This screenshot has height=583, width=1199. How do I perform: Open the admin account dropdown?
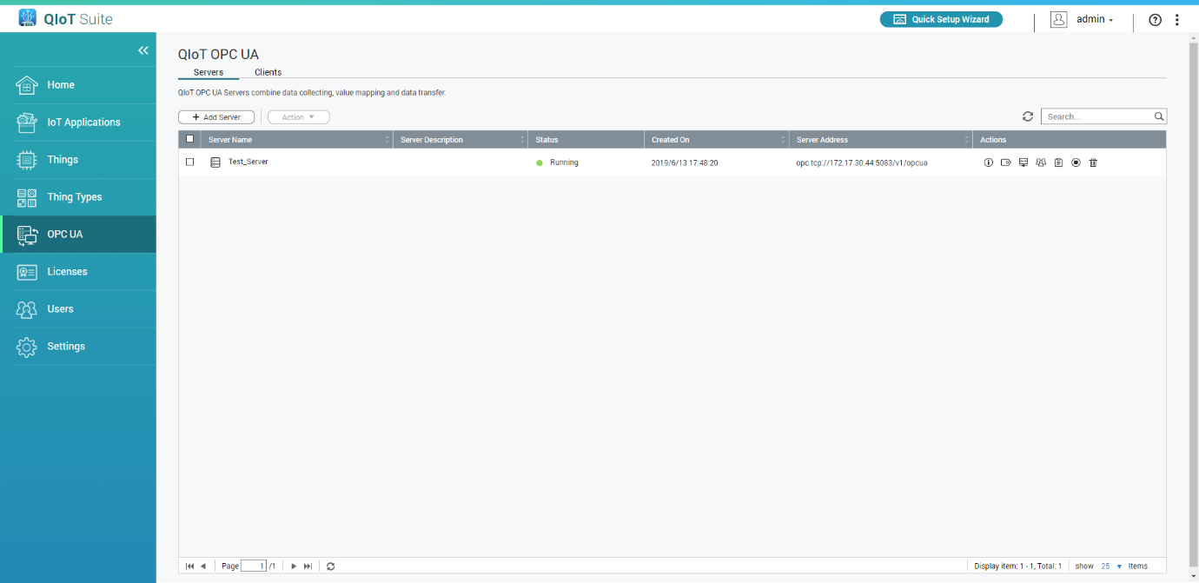coord(1095,19)
